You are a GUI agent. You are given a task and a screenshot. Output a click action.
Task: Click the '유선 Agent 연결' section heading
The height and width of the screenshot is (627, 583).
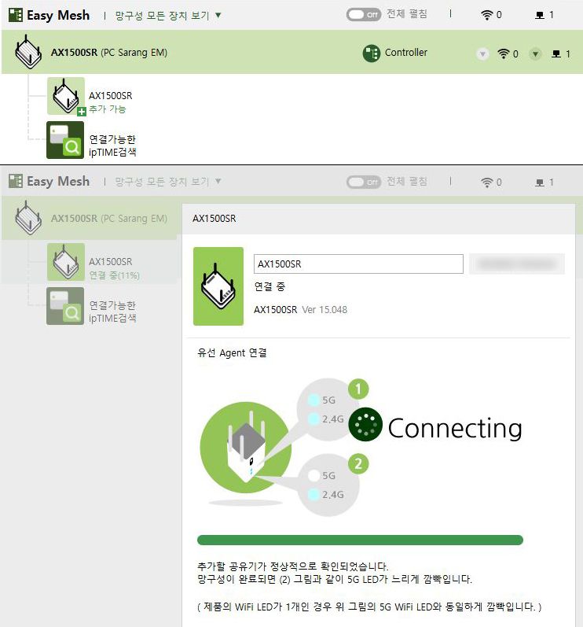232,352
